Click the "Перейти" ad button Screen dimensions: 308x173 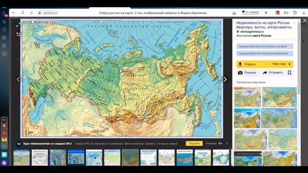[194, 144]
